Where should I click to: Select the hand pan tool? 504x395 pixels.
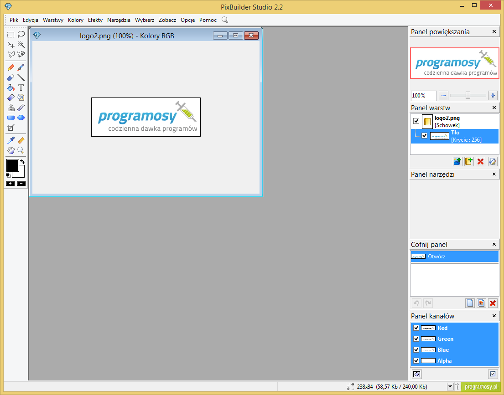[11, 150]
